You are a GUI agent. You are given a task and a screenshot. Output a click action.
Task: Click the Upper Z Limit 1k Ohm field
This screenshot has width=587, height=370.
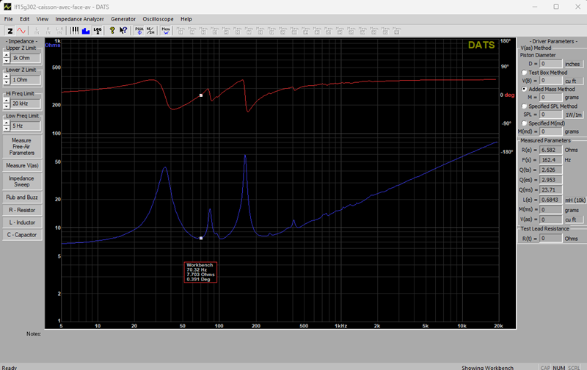coord(25,58)
